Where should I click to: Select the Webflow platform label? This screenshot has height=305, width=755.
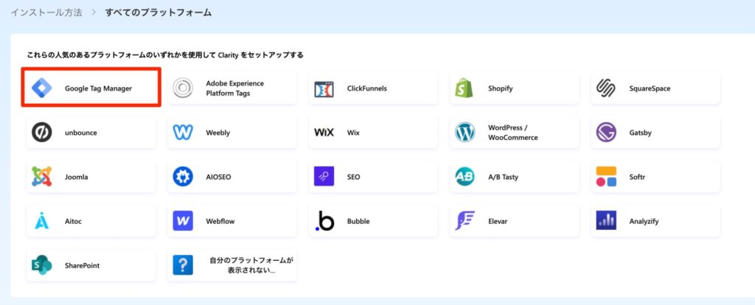pyautogui.click(x=220, y=221)
